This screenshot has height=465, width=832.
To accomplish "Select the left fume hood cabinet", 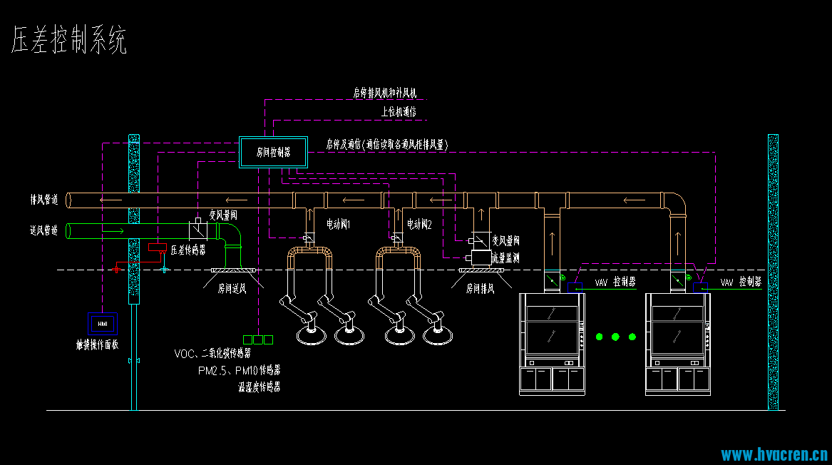I will pyautogui.click(x=555, y=343).
